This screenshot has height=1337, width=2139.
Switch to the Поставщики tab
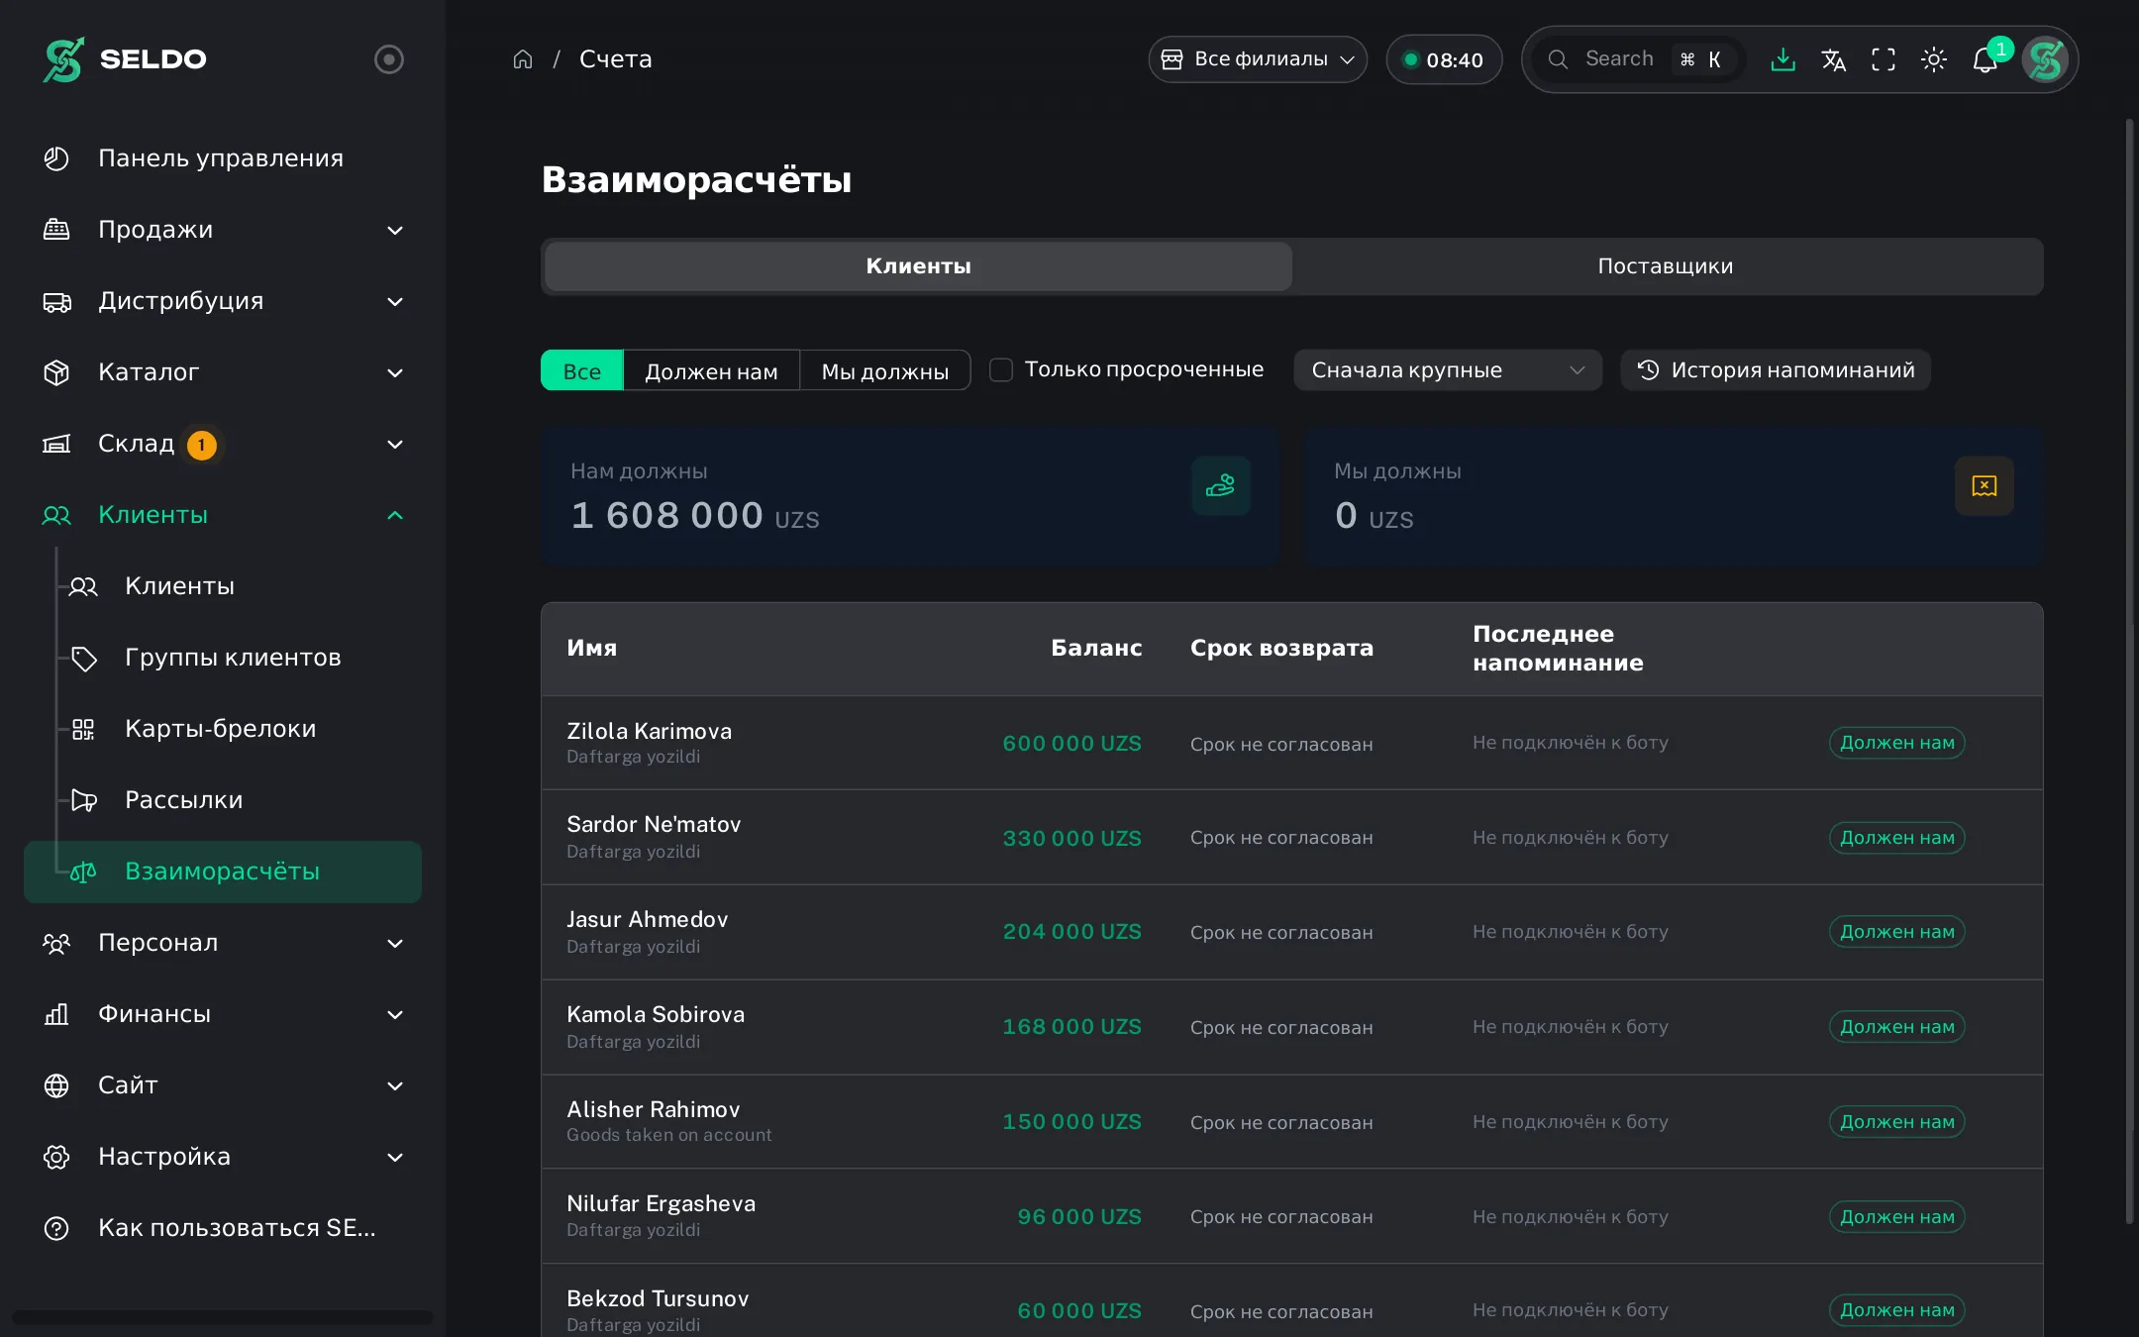pyautogui.click(x=1666, y=266)
